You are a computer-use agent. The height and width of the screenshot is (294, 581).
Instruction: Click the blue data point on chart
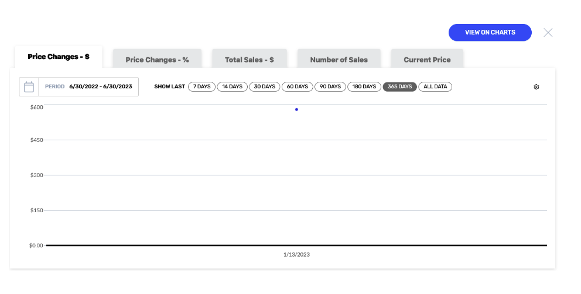point(296,109)
